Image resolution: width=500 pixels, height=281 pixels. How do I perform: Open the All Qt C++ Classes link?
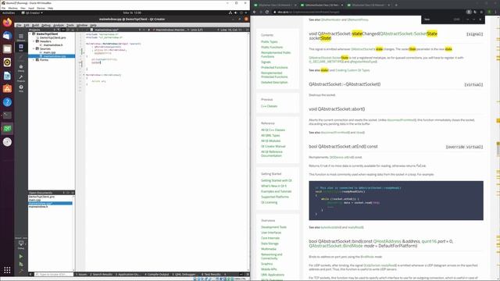point(273,130)
